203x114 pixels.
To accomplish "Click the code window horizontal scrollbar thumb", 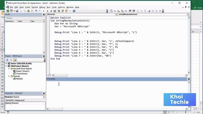I will (x=61, y=75).
